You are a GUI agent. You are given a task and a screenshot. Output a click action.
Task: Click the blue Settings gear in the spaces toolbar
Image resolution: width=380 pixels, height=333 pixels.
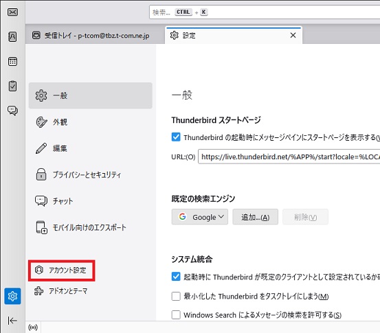(x=12, y=296)
